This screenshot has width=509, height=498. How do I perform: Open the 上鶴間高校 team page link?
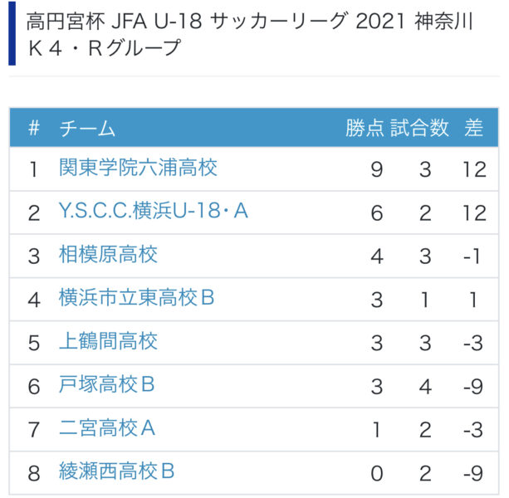108,341
